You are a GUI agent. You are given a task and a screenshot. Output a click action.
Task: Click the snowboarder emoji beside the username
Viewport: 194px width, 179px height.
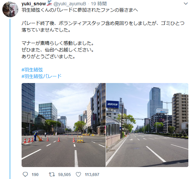pos(49,4)
